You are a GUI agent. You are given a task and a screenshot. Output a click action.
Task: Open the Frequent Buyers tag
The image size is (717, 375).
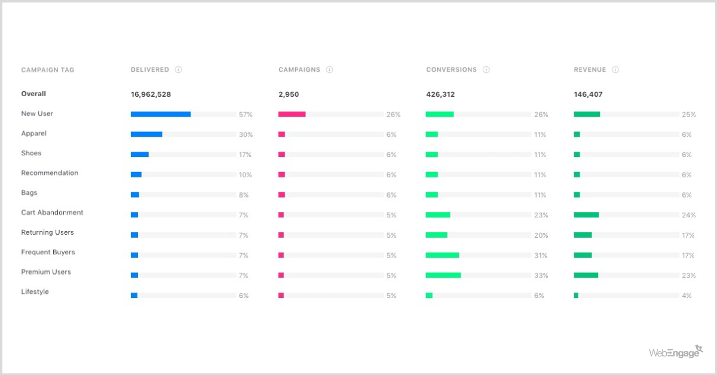[48, 252]
